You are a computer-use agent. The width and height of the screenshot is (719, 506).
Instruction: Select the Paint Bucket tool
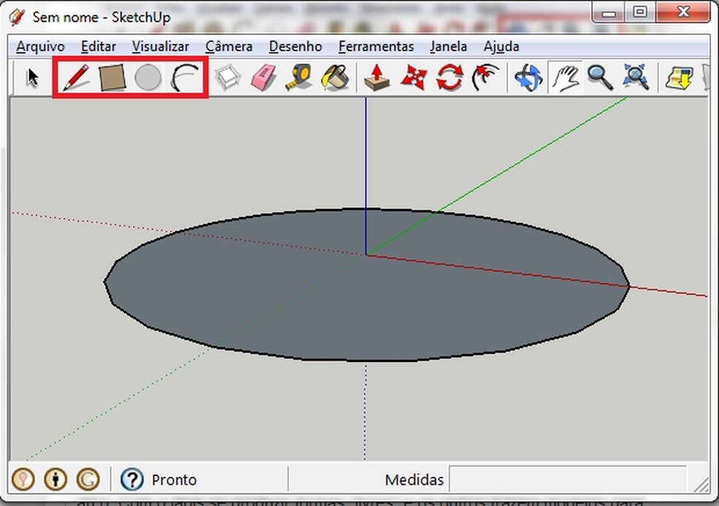[x=335, y=78]
